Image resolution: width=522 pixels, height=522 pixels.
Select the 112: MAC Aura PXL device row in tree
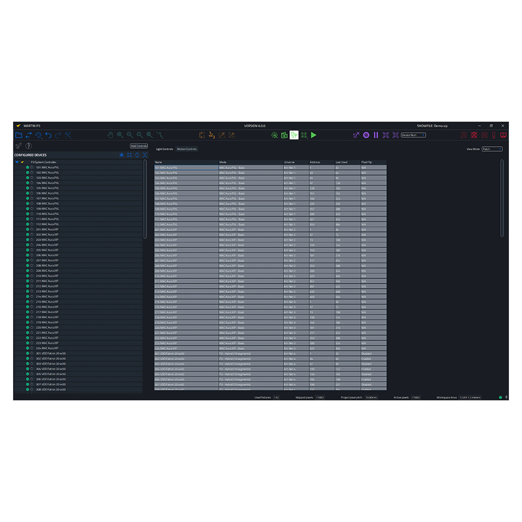click(x=78, y=224)
